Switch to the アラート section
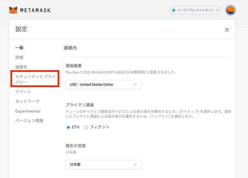 23,92
